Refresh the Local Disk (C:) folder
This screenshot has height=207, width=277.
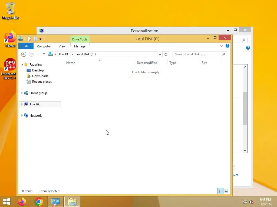[x=166, y=54]
